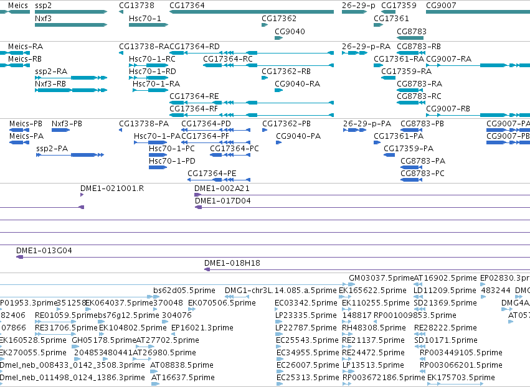Image resolution: width=530 pixels, height=387 pixels.
Task: Select the CG17359 gene label
Action: (399, 6)
